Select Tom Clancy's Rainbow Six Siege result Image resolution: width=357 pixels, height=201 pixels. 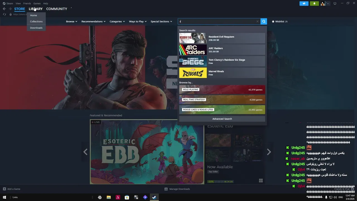click(x=222, y=61)
